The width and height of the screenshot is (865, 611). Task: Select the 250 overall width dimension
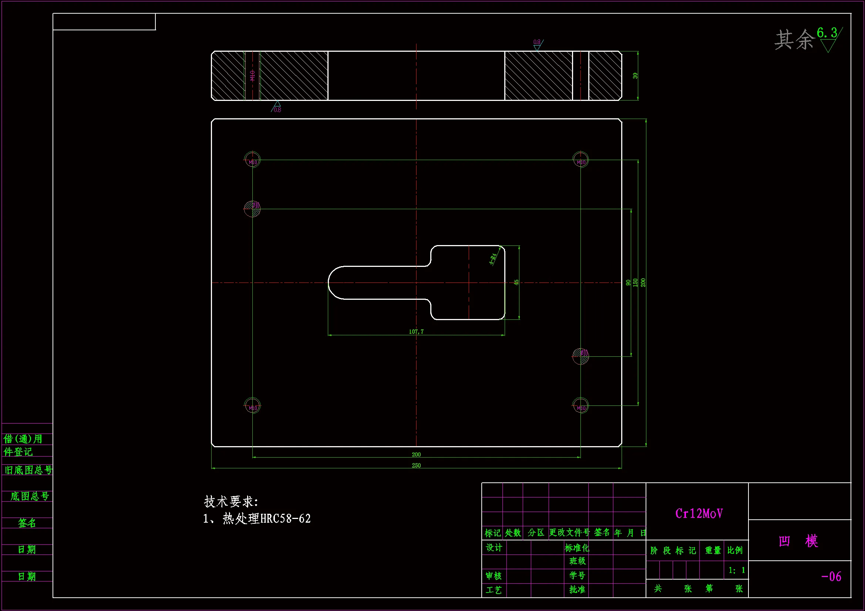[416, 465]
